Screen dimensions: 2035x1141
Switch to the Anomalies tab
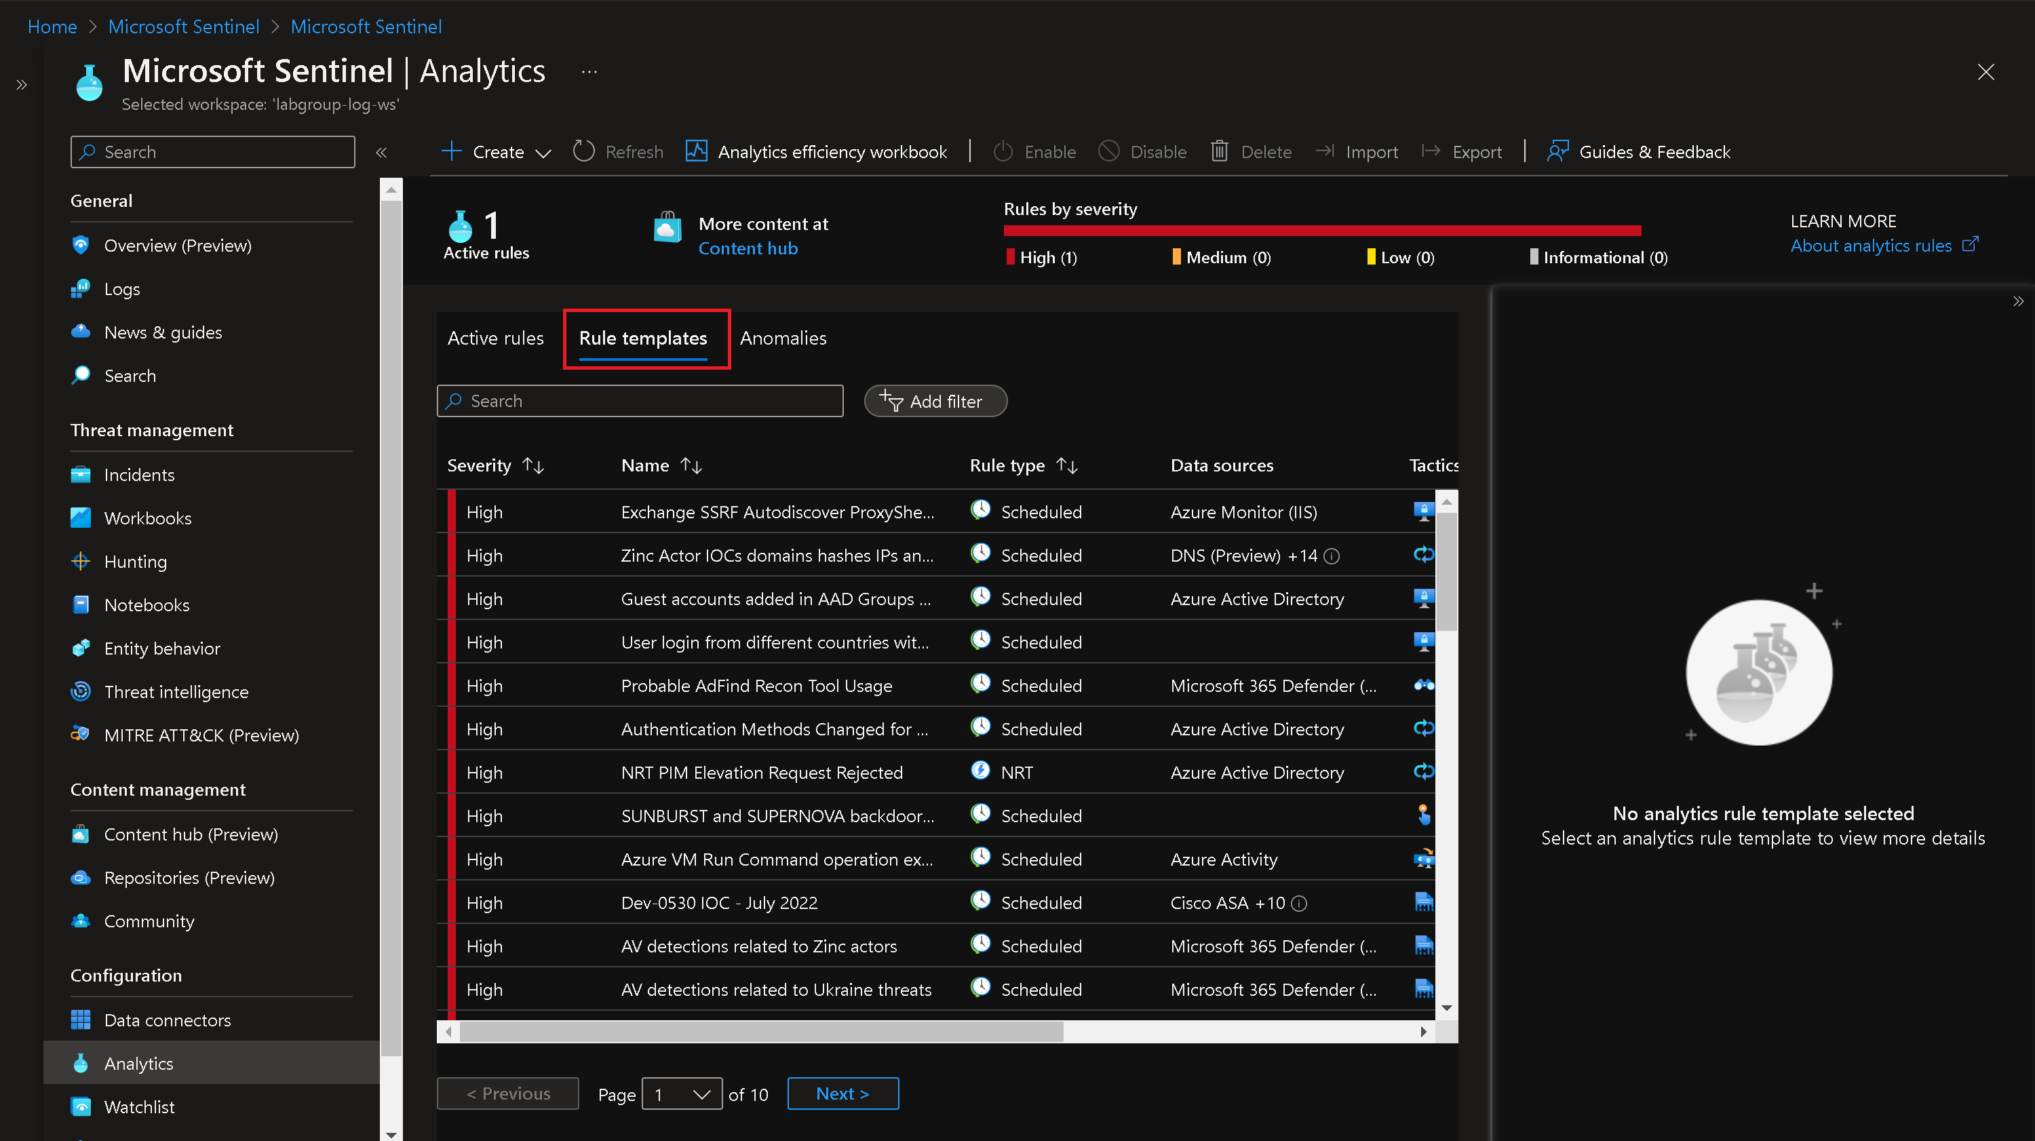(x=783, y=339)
